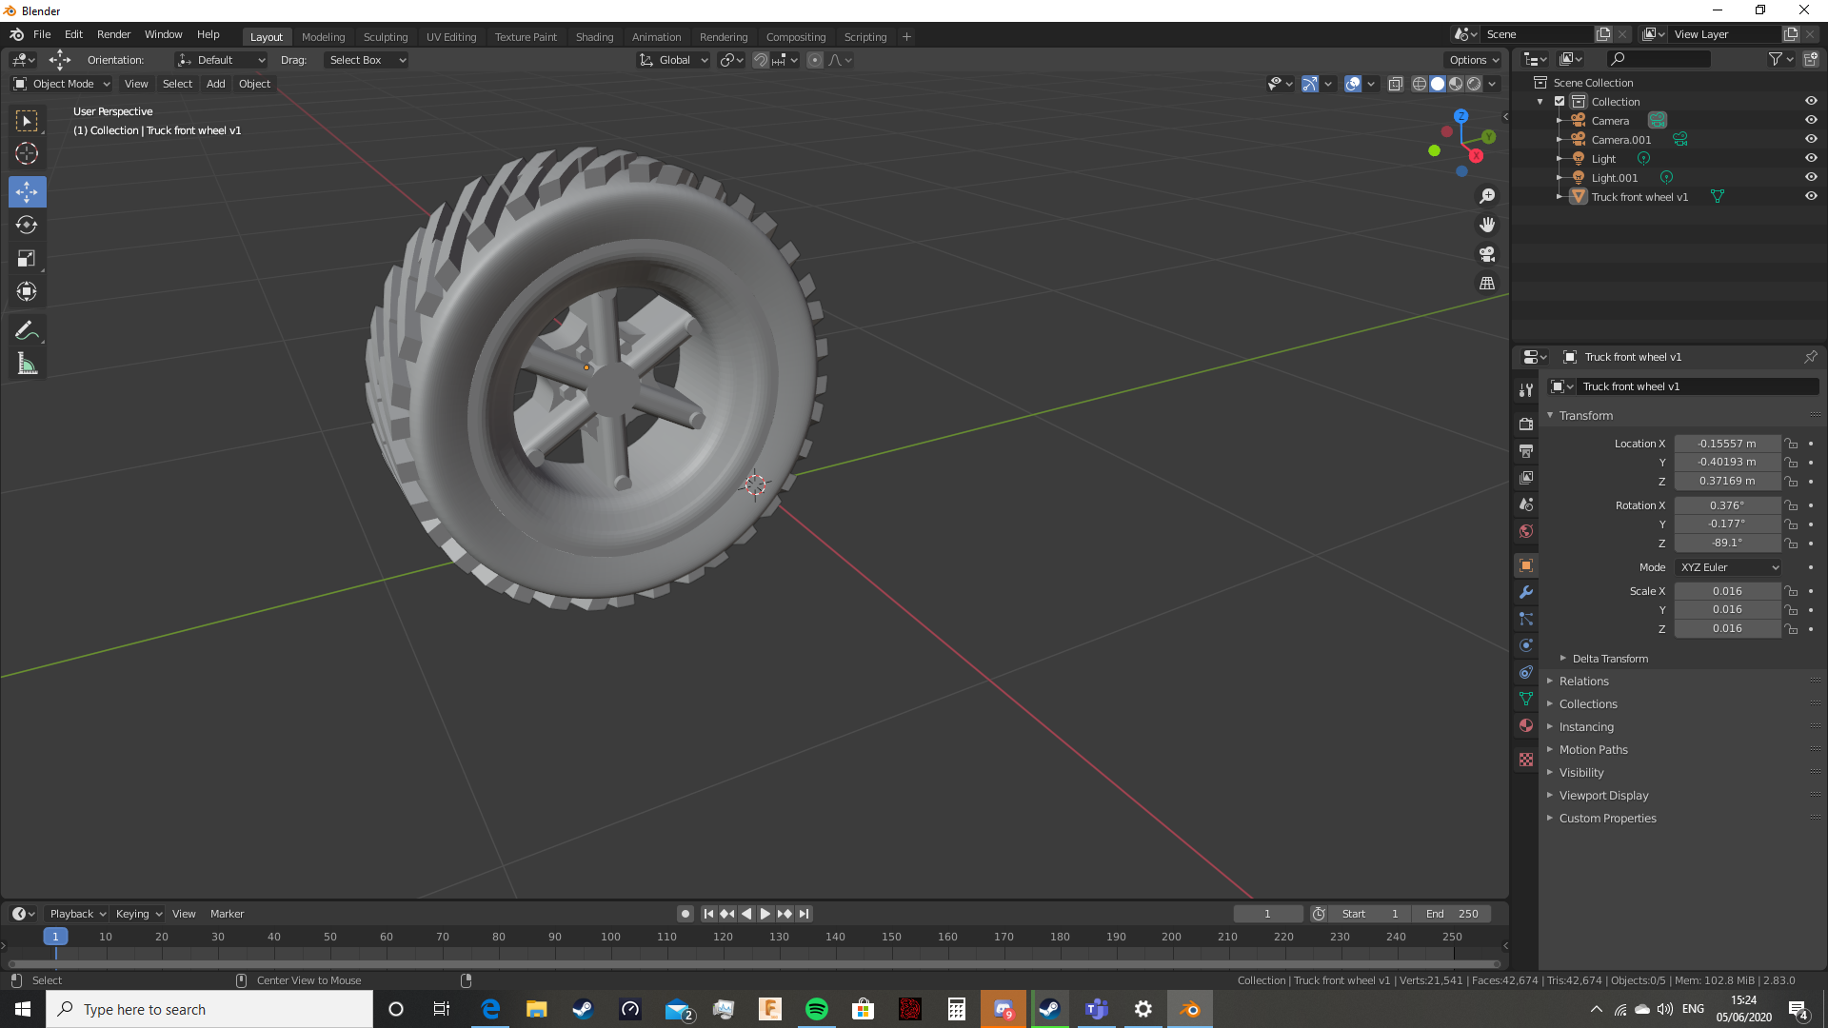Viewport: 1828px width, 1028px height.
Task: Select the Scale tool in toolbar
Action: (27, 259)
